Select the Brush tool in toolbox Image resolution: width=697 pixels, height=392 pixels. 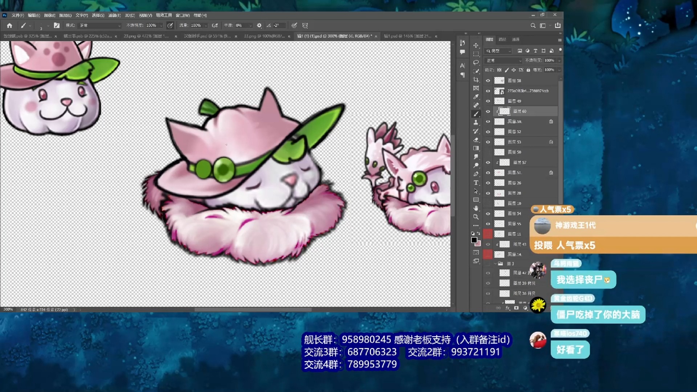coord(476,114)
